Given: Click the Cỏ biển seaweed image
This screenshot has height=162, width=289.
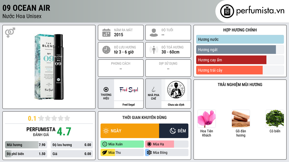Looking at the screenshot, I should pos(275,119).
